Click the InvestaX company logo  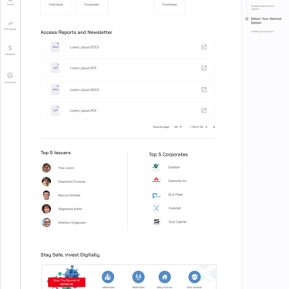click(156, 208)
